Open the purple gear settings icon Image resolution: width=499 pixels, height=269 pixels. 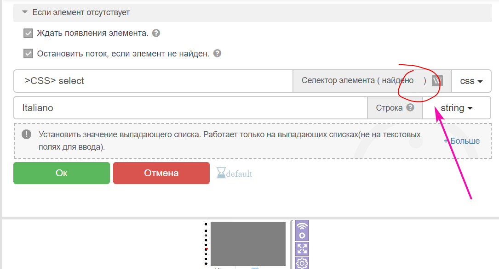pos(302,263)
